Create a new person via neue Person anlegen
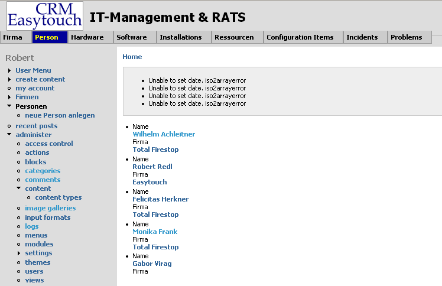Viewport: 442px width, 286px height. (x=60, y=115)
